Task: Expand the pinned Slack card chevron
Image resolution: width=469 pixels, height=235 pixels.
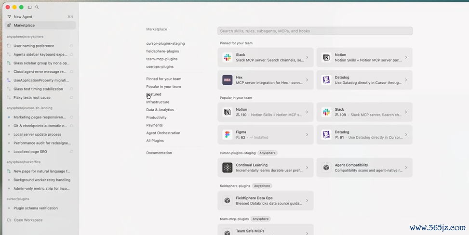Action: tap(307, 57)
